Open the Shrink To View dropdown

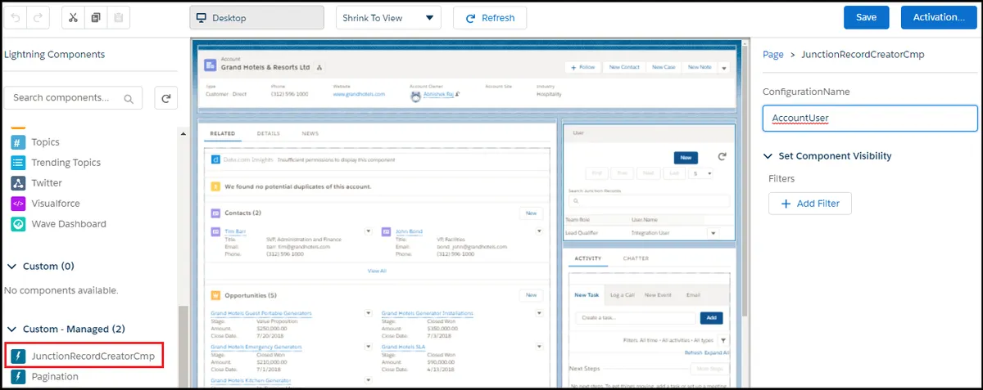[388, 18]
